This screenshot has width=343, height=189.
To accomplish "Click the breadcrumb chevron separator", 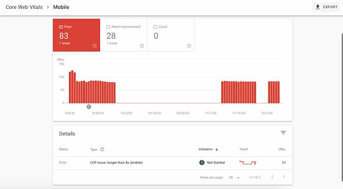I will (48, 7).
